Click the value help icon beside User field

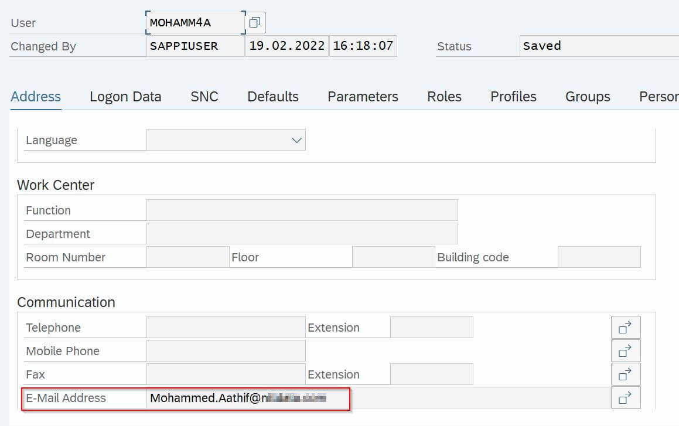pyautogui.click(x=255, y=23)
